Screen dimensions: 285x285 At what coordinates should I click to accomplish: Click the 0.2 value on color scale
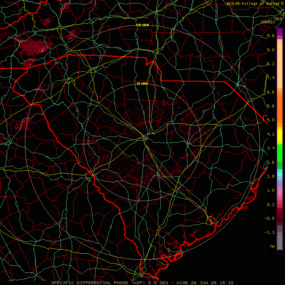tap(271, 205)
